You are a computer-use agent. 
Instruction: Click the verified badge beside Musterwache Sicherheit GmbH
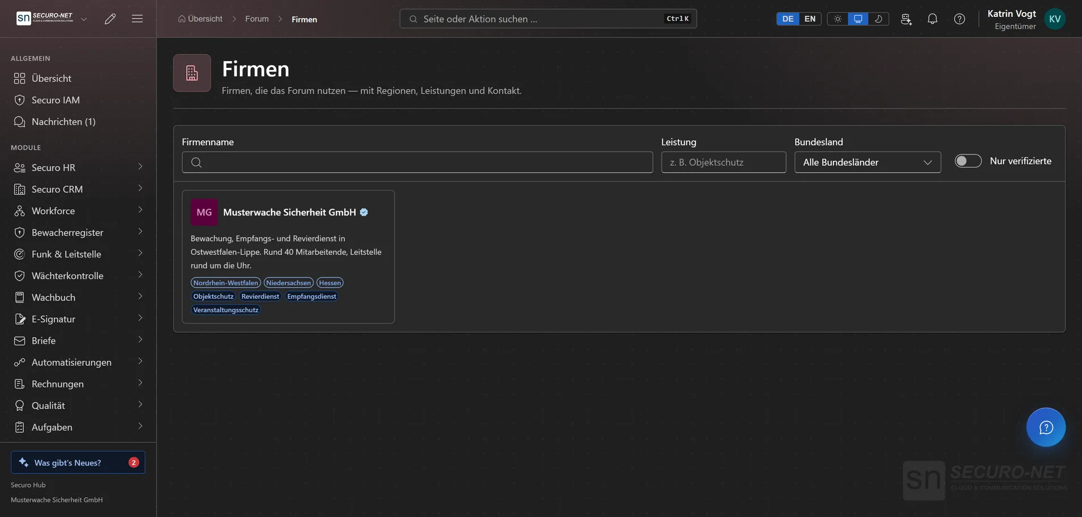coord(364,212)
